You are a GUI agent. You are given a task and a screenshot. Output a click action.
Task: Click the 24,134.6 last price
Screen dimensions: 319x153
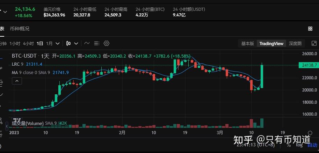click(25, 9)
